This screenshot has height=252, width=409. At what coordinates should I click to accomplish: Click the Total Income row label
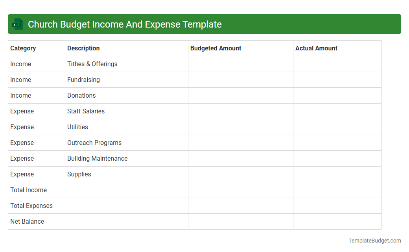pos(28,190)
